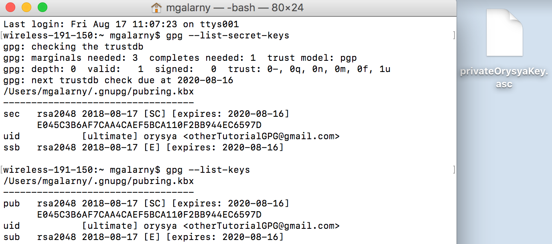Click the ssb rsa2048 subkey line

[143, 148]
